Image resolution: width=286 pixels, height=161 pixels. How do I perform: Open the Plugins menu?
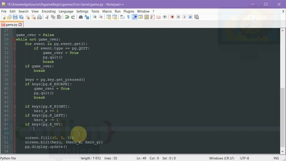[129, 11]
